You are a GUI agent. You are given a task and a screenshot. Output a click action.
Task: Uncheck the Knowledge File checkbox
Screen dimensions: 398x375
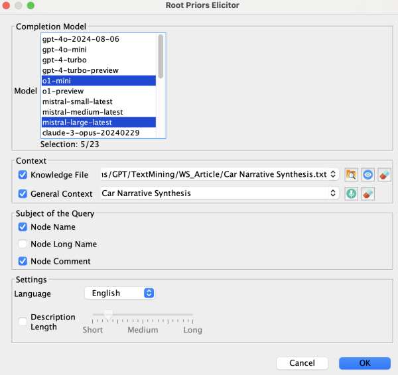[23, 175]
